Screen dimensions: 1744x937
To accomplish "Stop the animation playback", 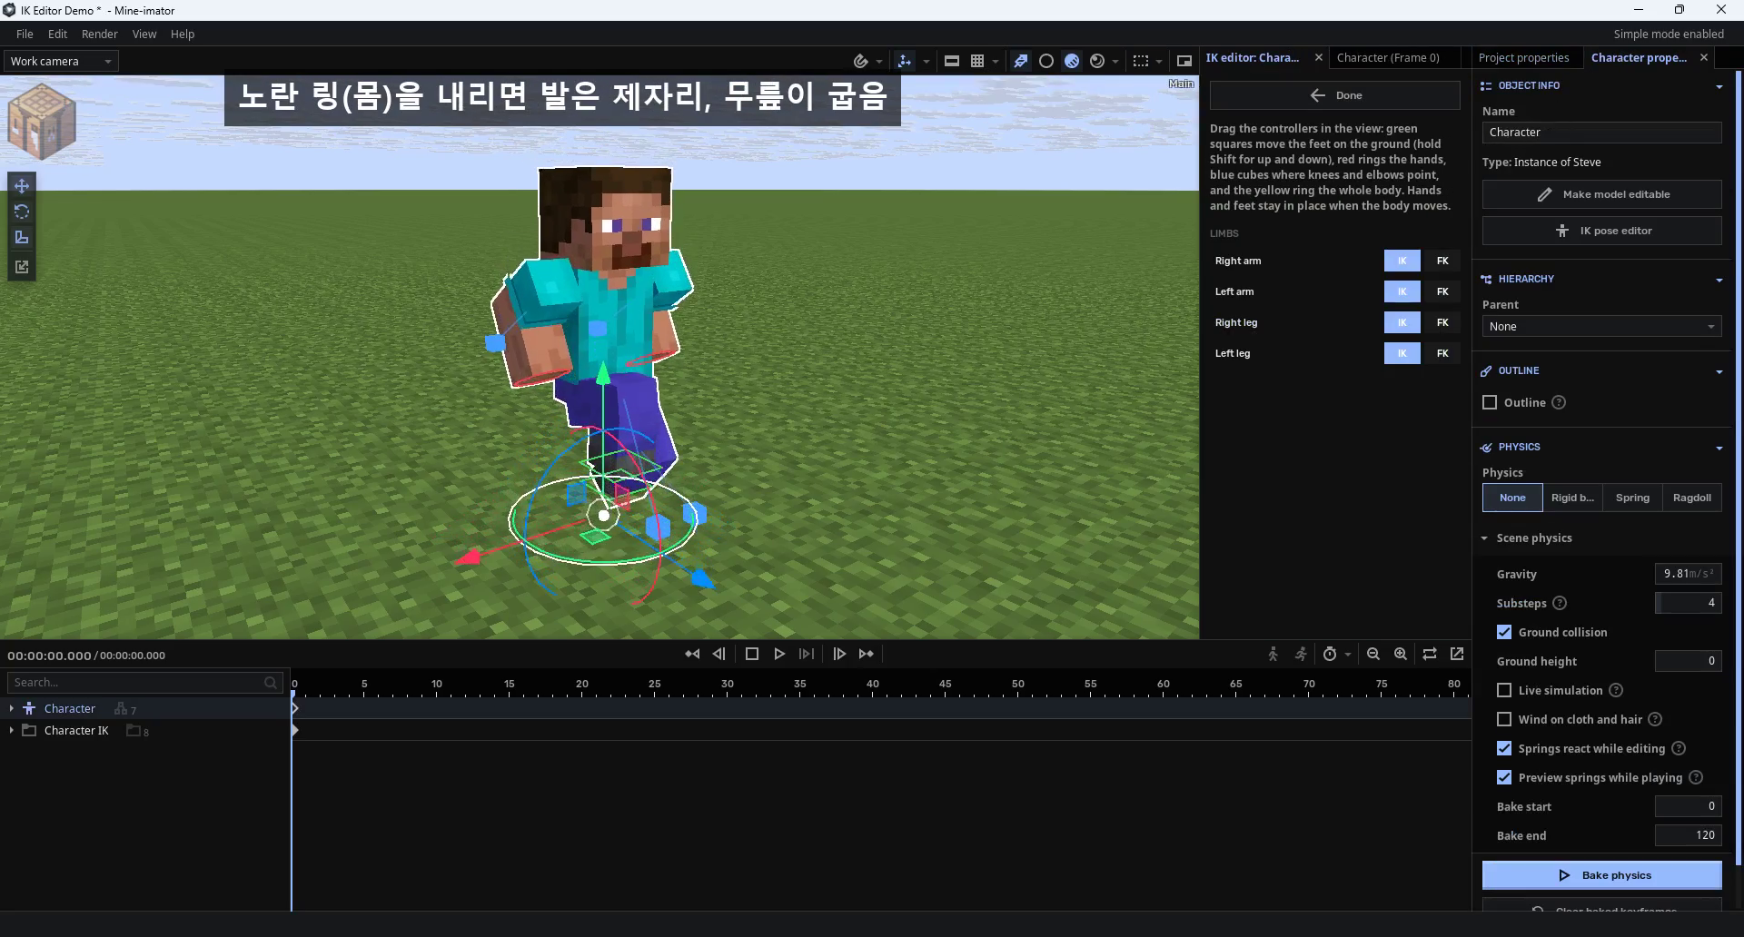I will click(752, 654).
